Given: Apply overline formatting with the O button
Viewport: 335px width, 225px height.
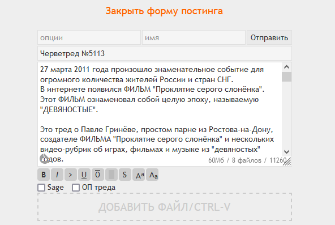Looking at the screenshot, I should click(98, 175).
